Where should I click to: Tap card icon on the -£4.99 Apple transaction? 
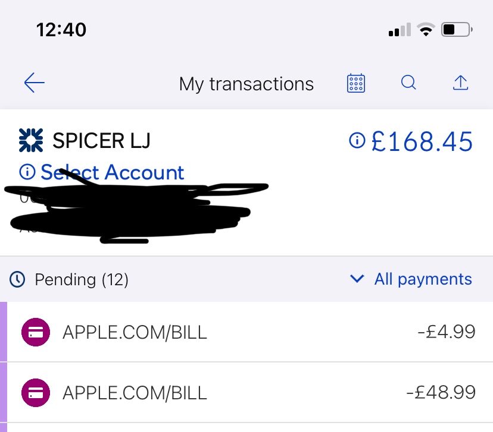point(36,332)
